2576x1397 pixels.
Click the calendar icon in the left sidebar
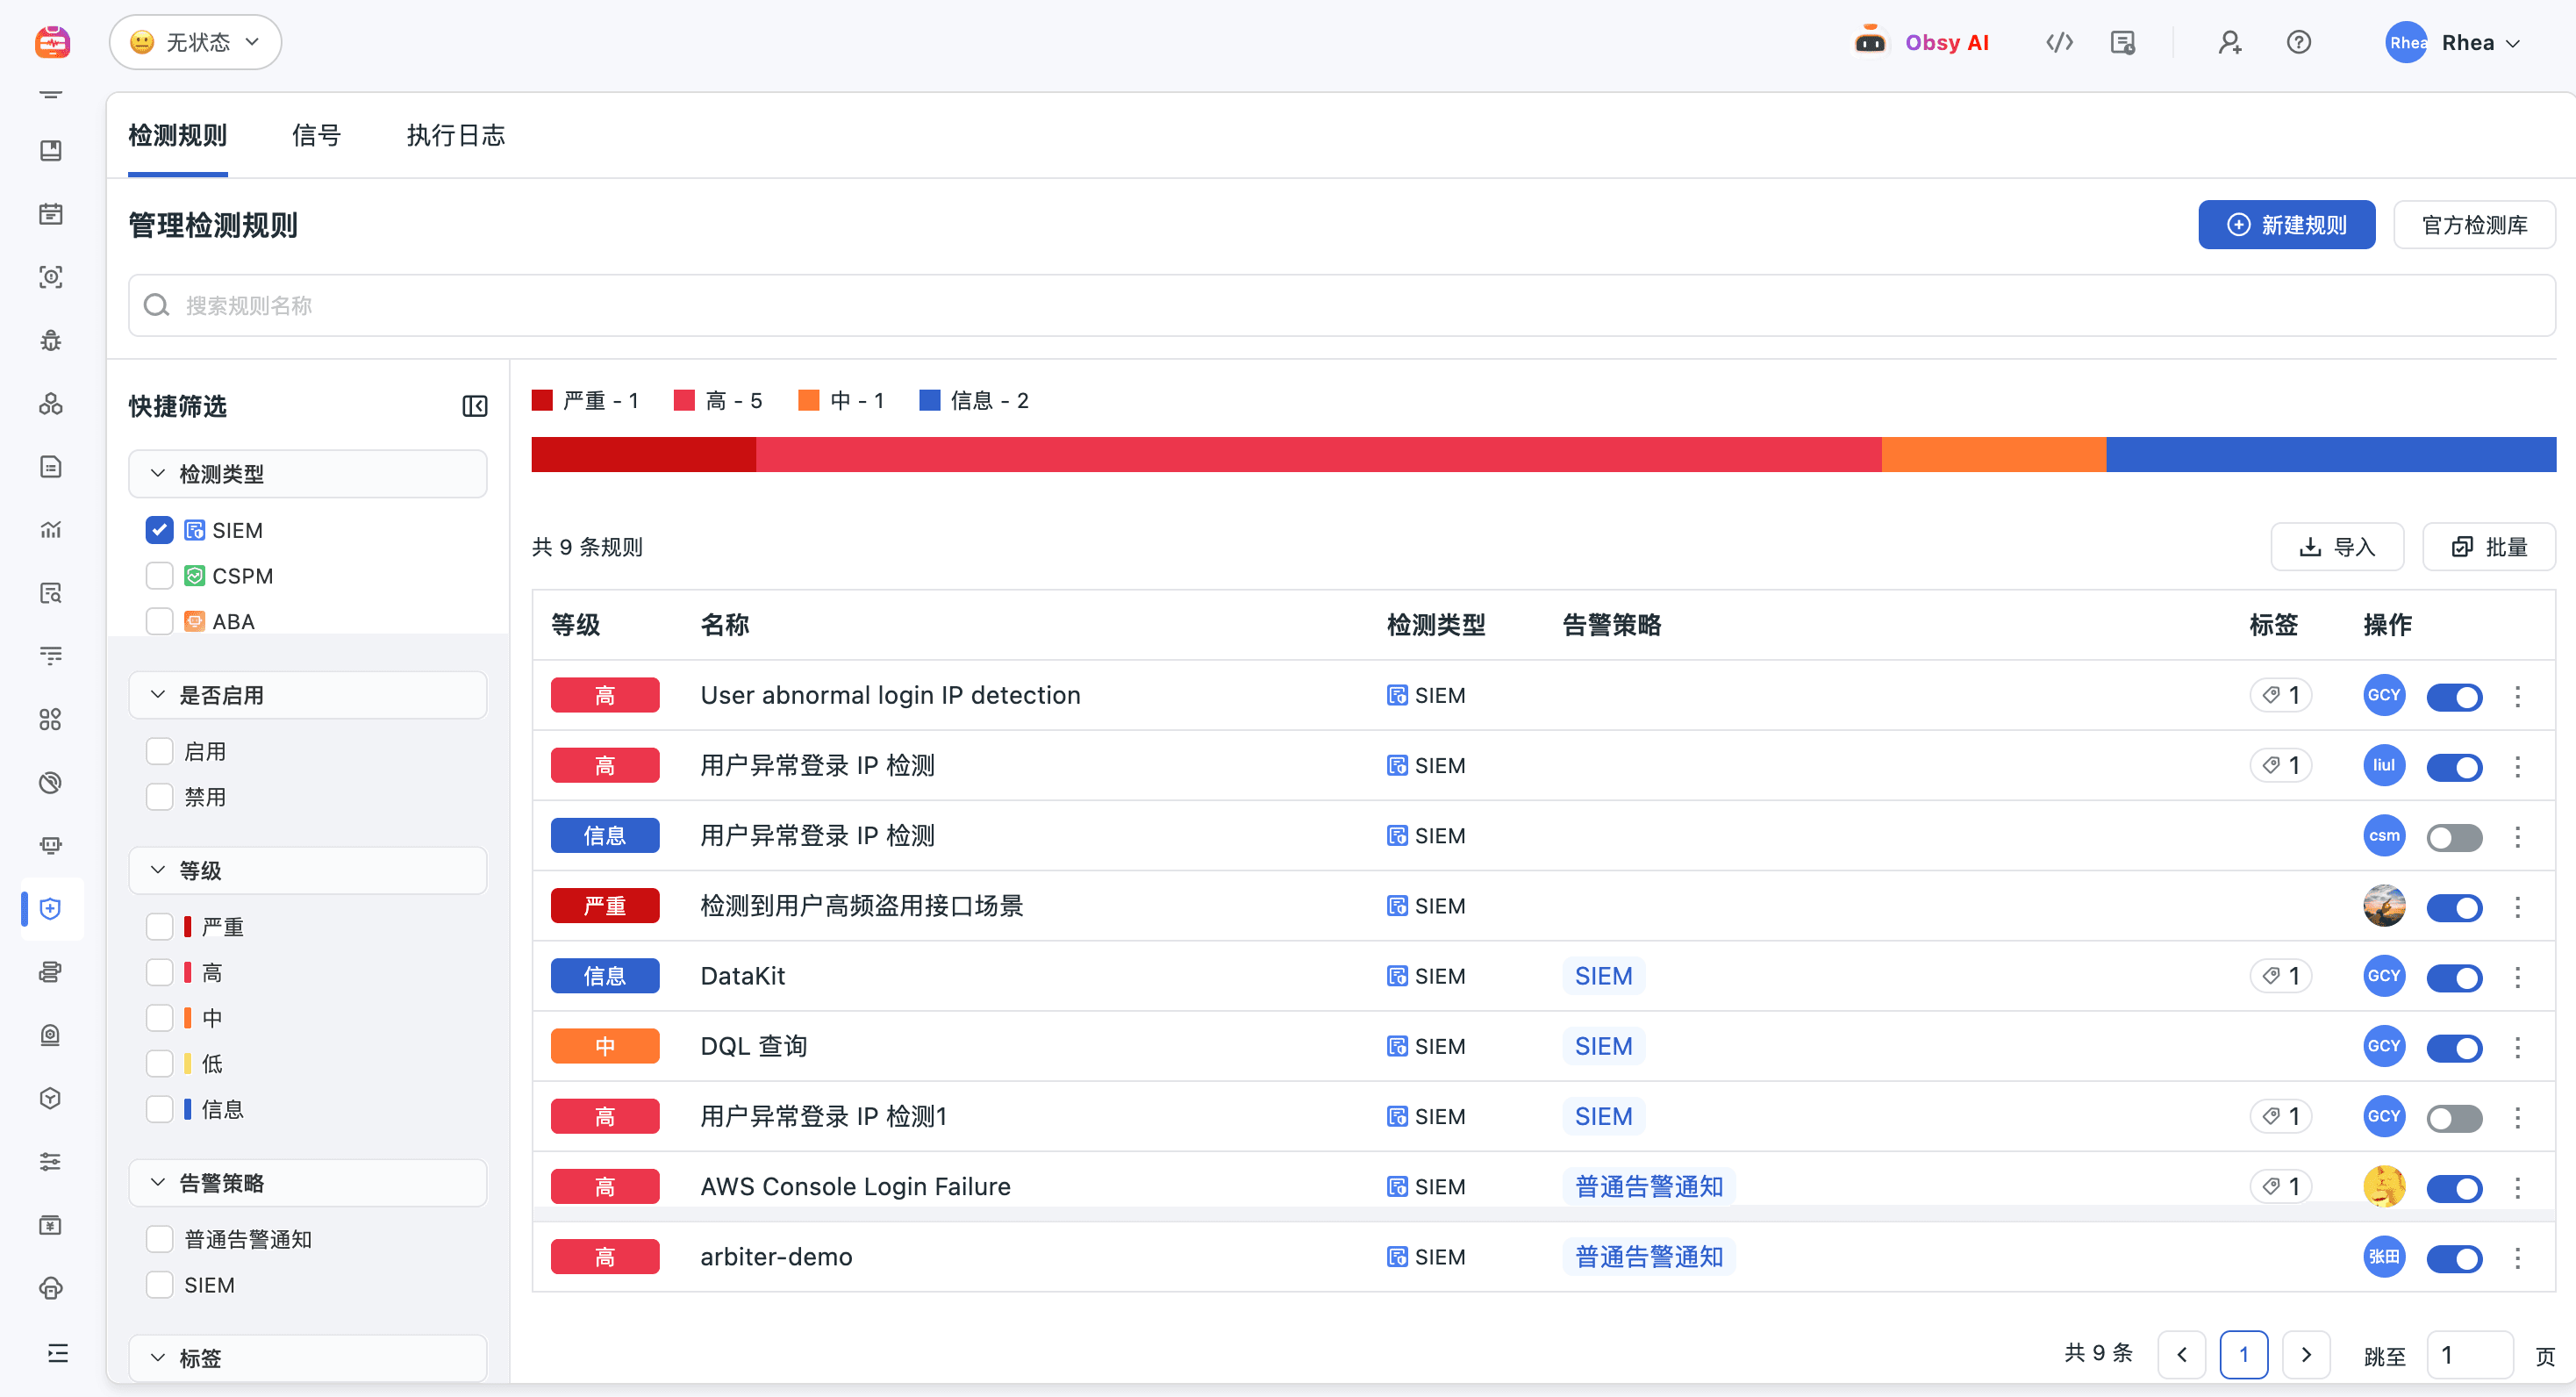pos(51,214)
